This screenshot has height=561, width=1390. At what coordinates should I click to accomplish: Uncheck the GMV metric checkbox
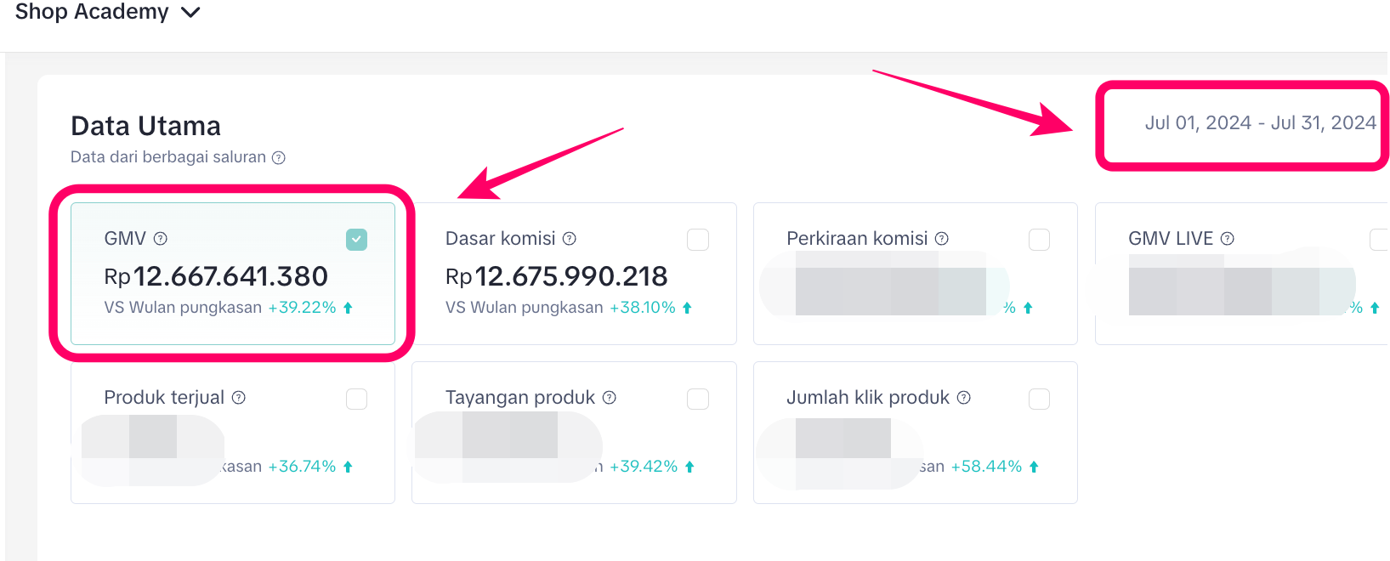357,240
